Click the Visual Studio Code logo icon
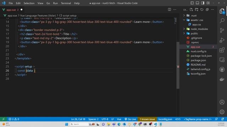 coord(4,3)
